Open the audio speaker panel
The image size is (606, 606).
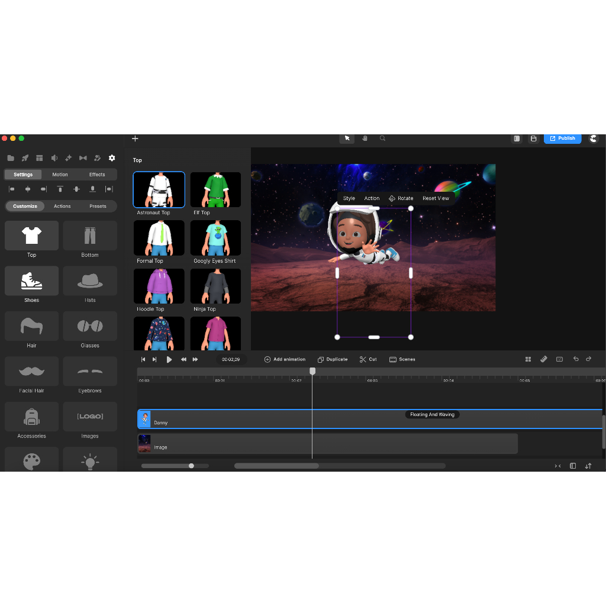[54, 158]
